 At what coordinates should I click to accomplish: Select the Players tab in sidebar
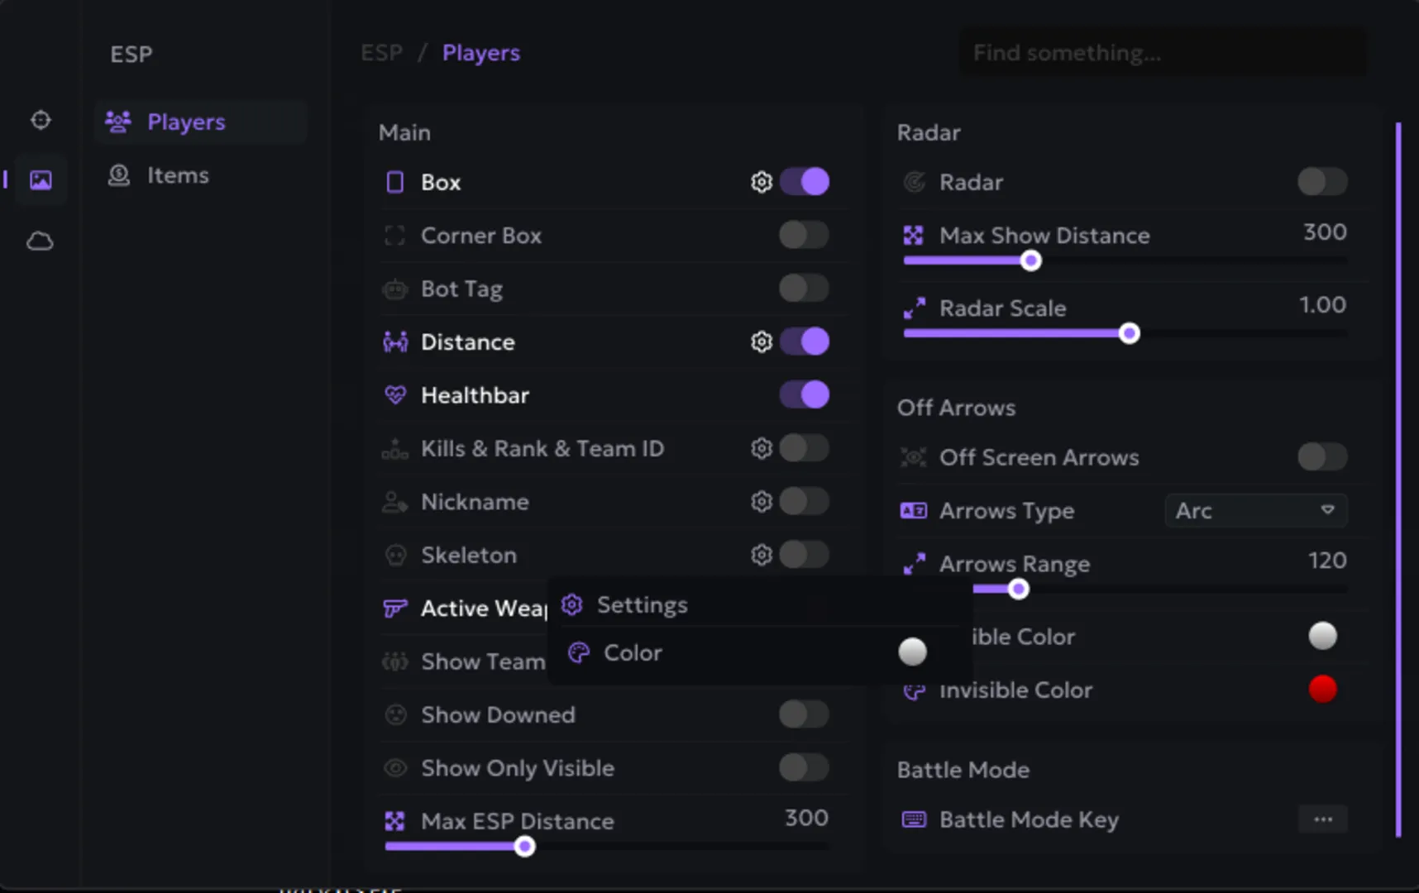tap(186, 122)
